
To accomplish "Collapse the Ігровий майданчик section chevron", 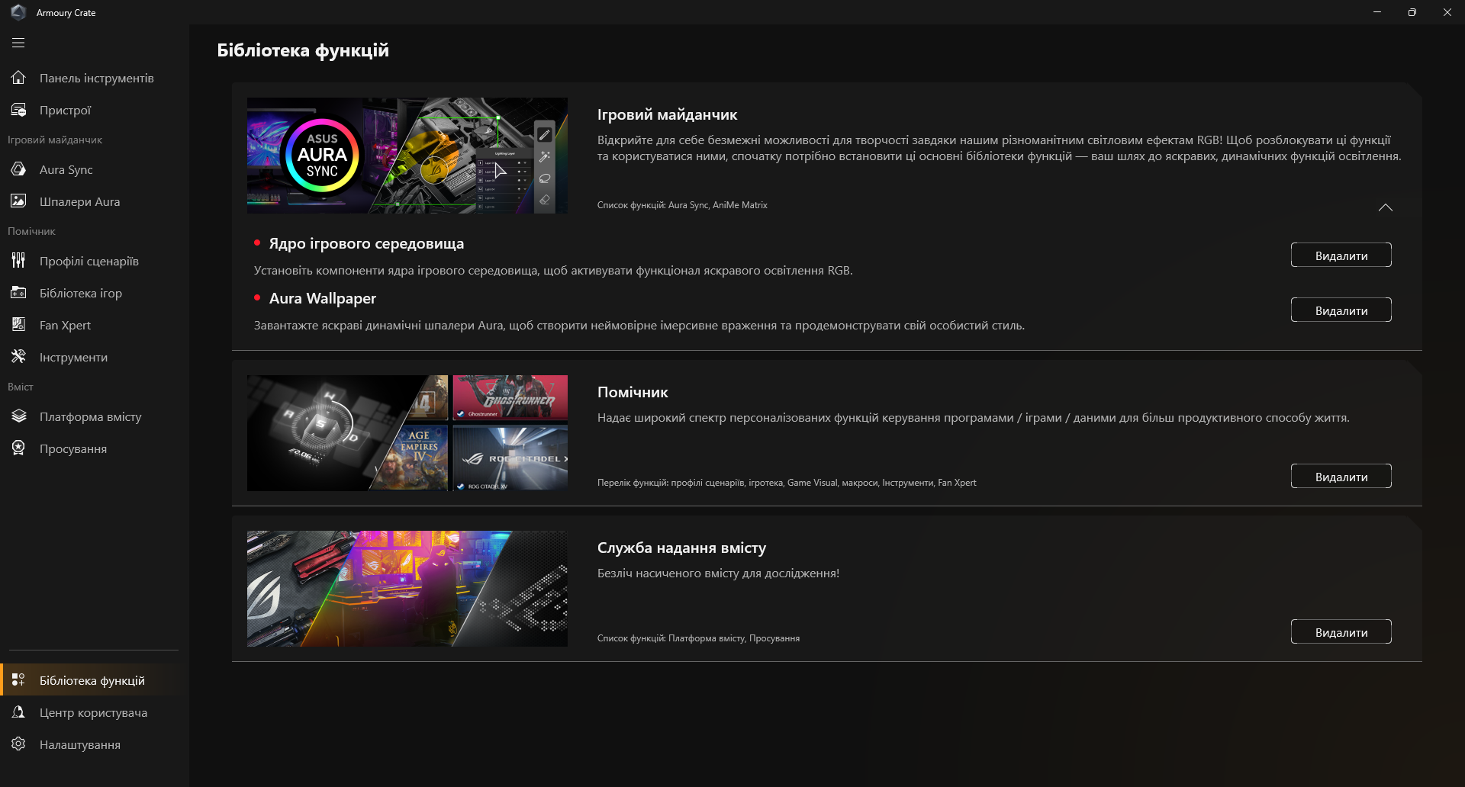I will [1386, 207].
